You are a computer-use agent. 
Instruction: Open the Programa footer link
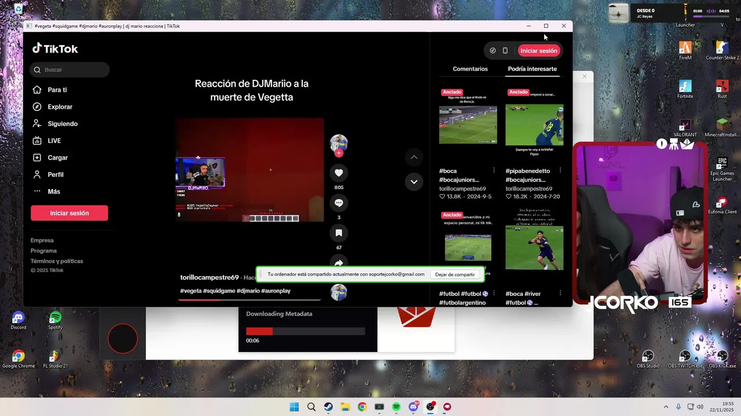pyautogui.click(x=43, y=251)
